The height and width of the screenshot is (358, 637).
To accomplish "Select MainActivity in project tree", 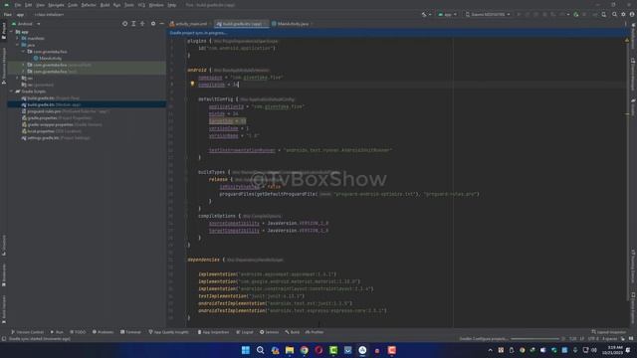I will coord(48,59).
